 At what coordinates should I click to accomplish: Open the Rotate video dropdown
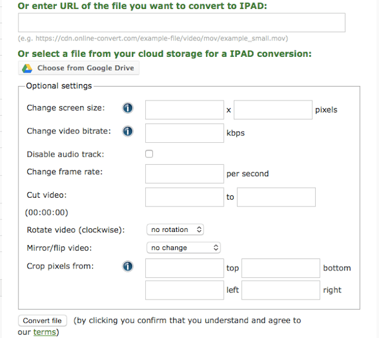pos(175,229)
